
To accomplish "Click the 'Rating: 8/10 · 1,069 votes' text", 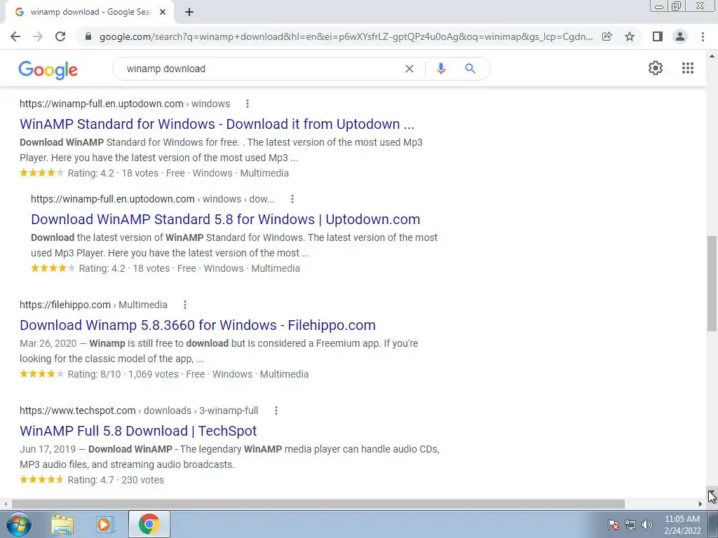I will pos(123,374).
